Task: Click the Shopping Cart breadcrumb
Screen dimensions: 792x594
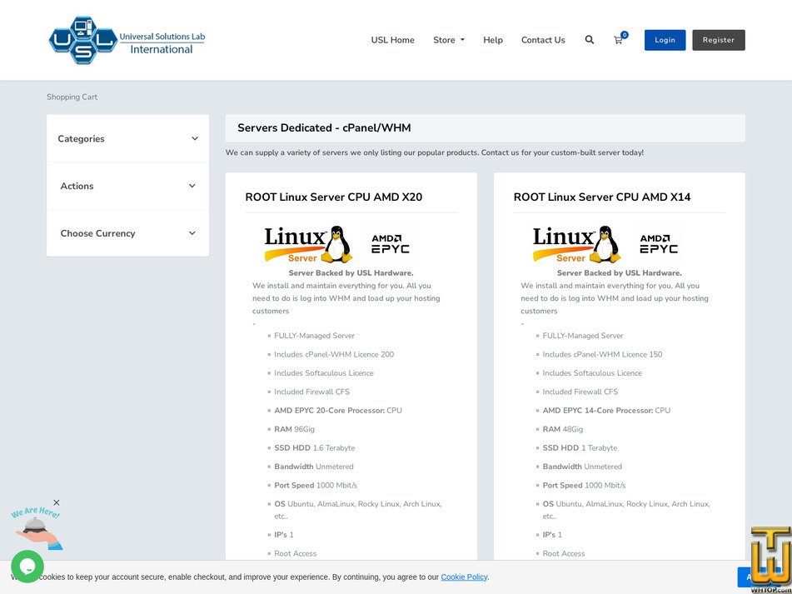Action: [72, 97]
